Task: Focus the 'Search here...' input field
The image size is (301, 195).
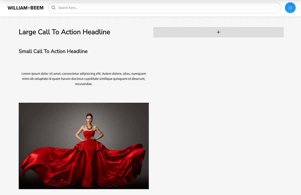Action: click(164, 8)
